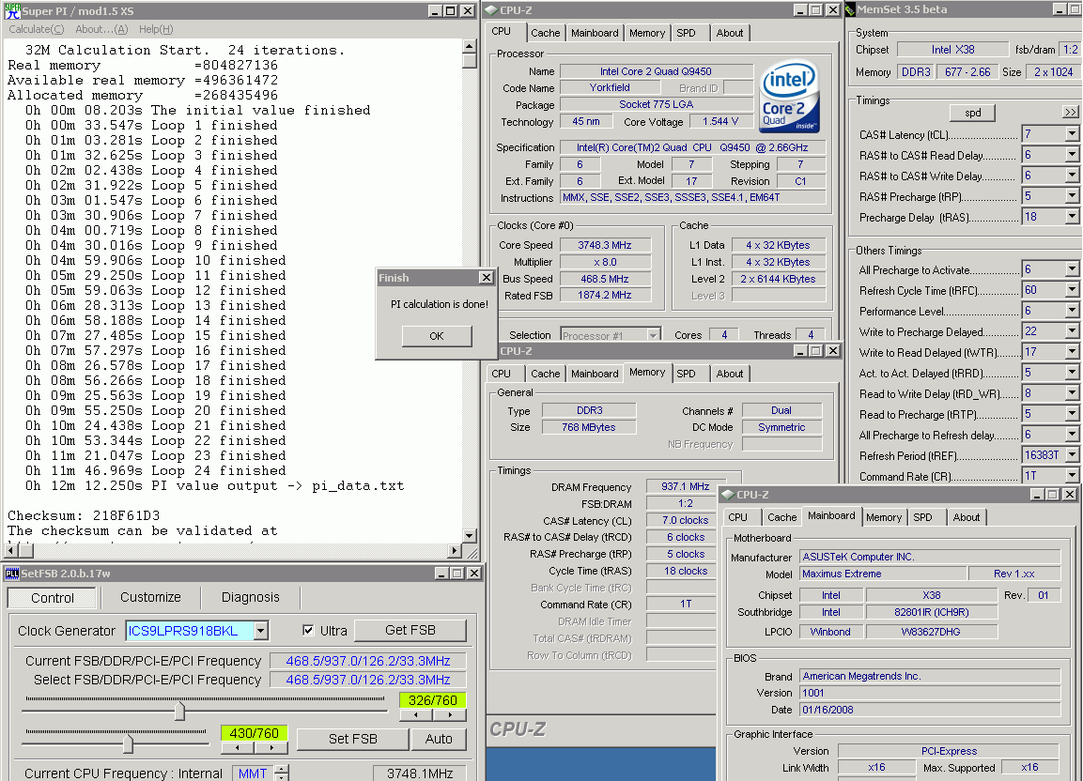Open the Precharge Delay (tRAS) dropdown
1083x781 pixels.
pos(1071,217)
